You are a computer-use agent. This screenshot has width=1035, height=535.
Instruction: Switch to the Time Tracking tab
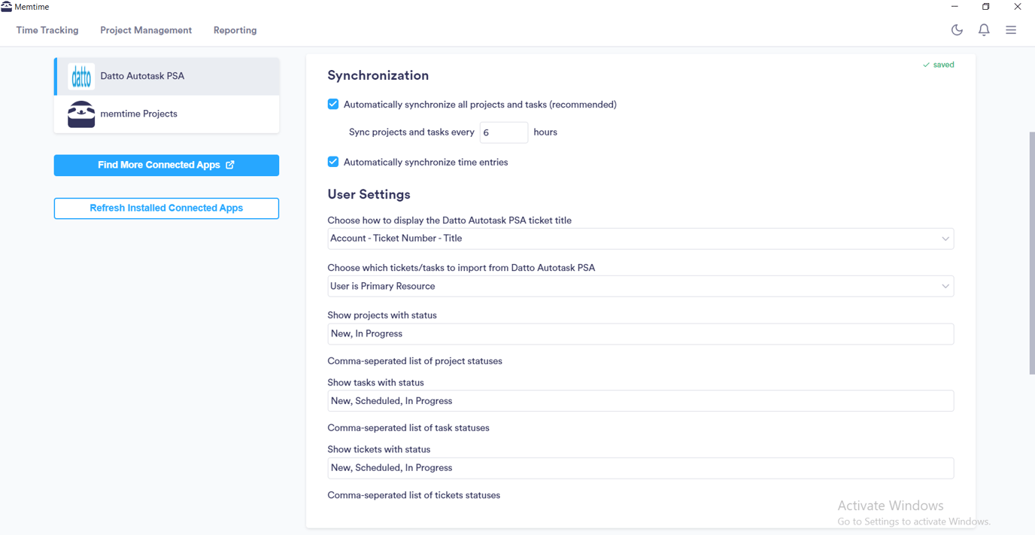tap(47, 30)
